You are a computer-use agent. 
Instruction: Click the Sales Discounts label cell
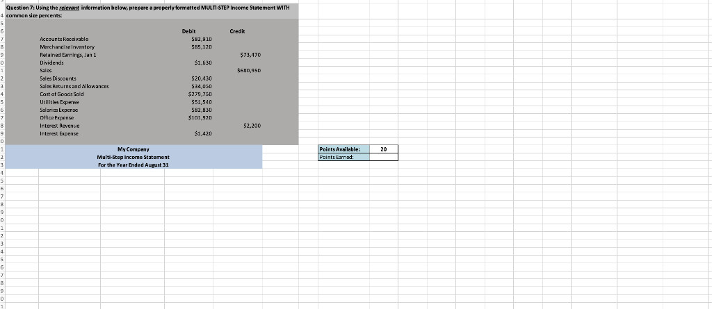[x=58, y=78]
